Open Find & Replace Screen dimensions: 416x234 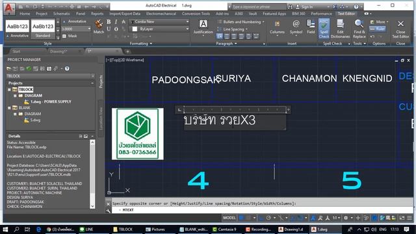click(359, 29)
